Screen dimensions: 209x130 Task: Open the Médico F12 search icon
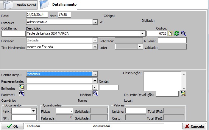point(95,94)
